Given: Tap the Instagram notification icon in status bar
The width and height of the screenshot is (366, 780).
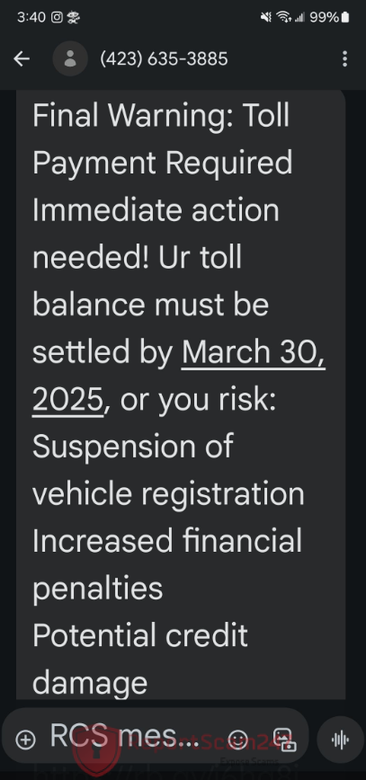Looking at the screenshot, I should point(58,17).
